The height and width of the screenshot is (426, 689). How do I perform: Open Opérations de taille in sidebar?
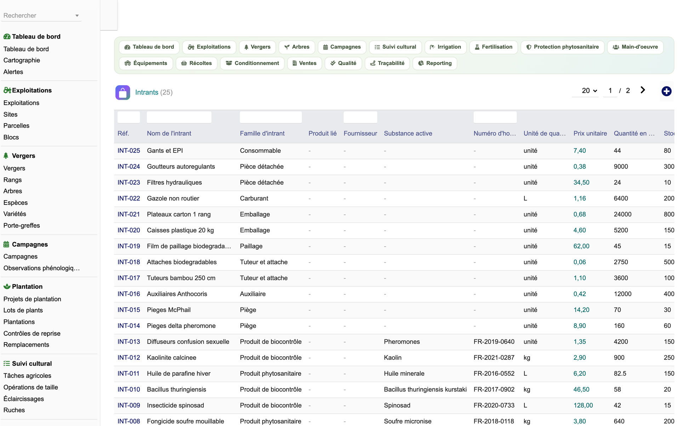tap(30, 387)
